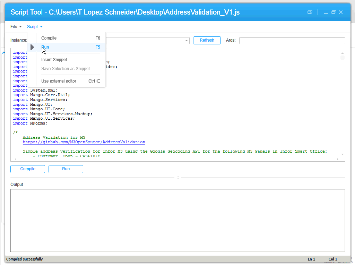Viewport: 355px width, 265px height.
Task: Restore down the Script Tool window
Action: click(x=334, y=12)
